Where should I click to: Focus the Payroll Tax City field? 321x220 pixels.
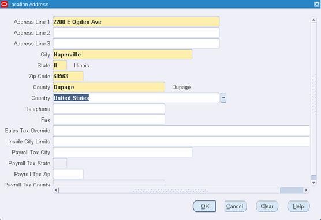(122, 153)
